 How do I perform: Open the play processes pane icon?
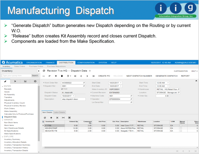click(x=15, y=81)
